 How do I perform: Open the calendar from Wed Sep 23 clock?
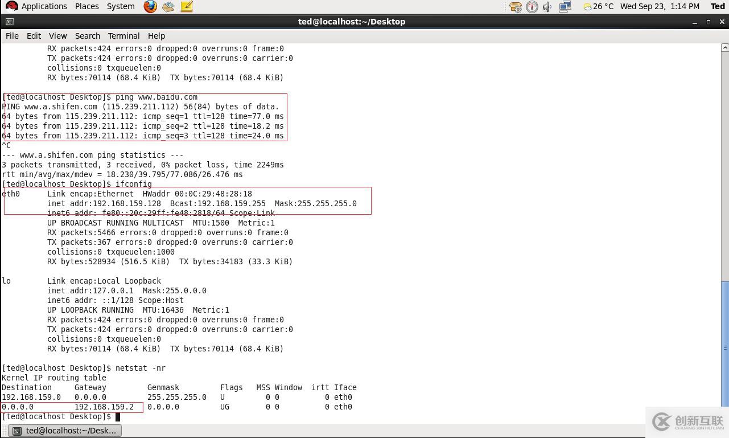[660, 6]
